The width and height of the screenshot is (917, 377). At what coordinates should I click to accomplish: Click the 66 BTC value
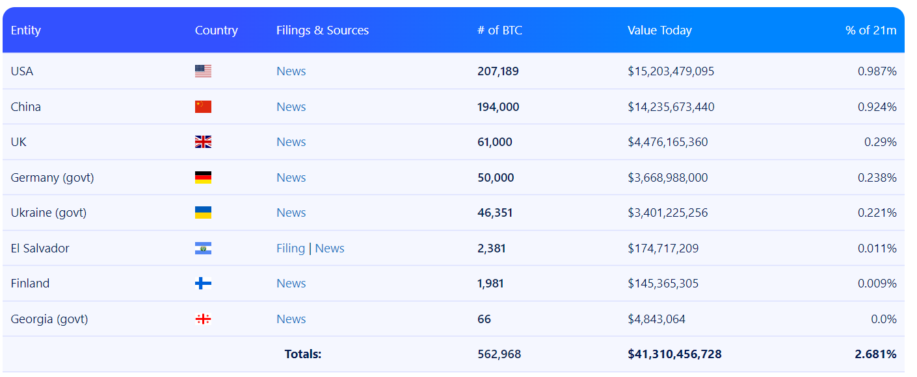coord(485,319)
